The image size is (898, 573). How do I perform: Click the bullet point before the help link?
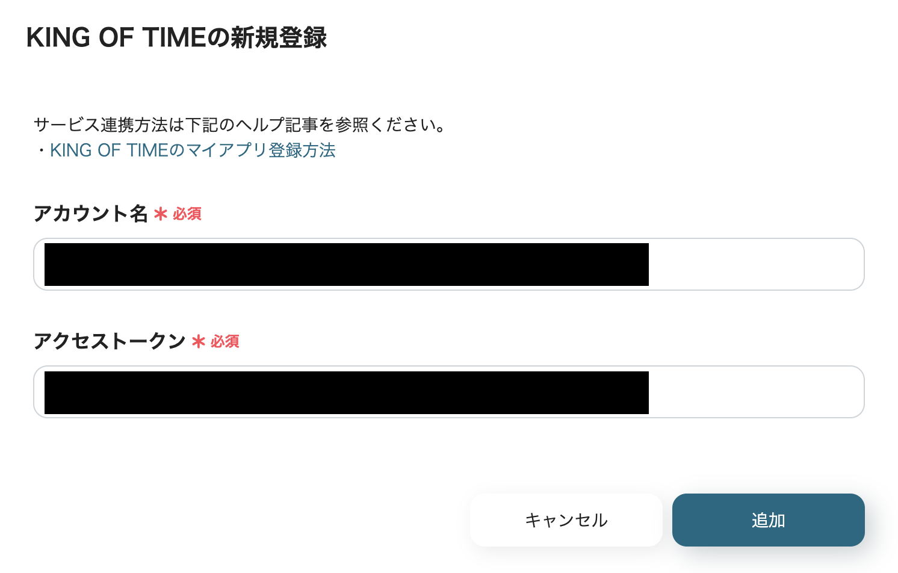click(42, 150)
